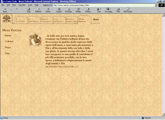Image resolution: width=165 pixels, height=120 pixels.
Task: Go to the Home page icon
Action: tap(48, 10)
